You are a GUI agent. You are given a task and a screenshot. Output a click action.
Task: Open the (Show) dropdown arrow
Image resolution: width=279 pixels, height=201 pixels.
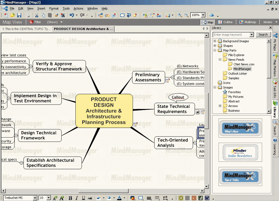coord(61,22)
